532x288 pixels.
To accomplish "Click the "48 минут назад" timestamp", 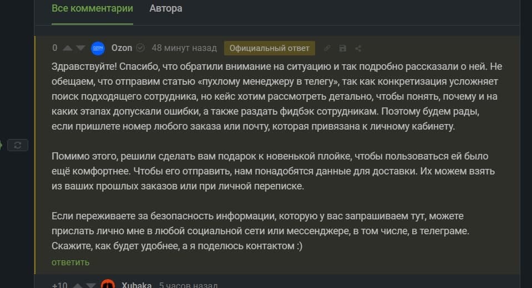I will coord(184,48).
